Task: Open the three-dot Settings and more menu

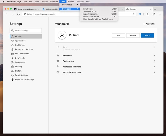Action: tap(160, 14)
